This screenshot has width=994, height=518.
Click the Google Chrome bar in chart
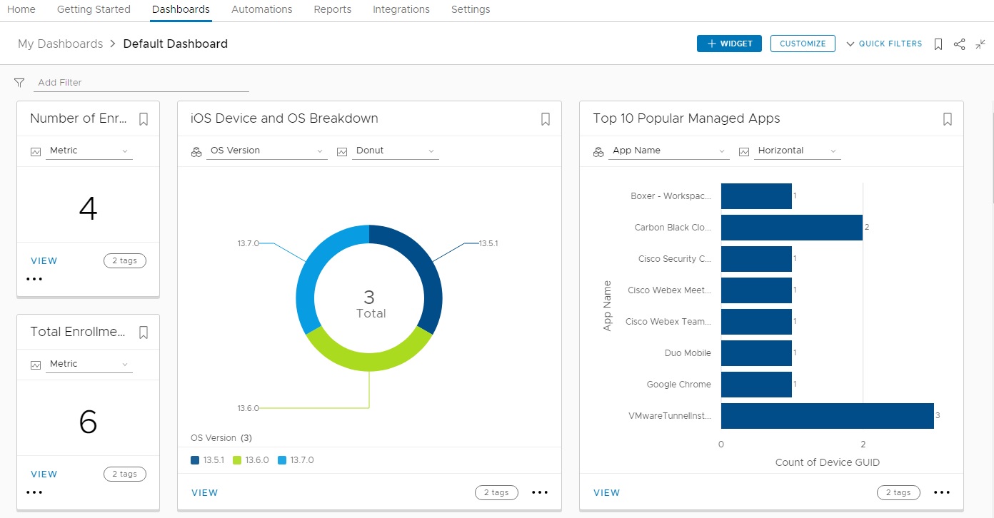pyautogui.click(x=756, y=385)
